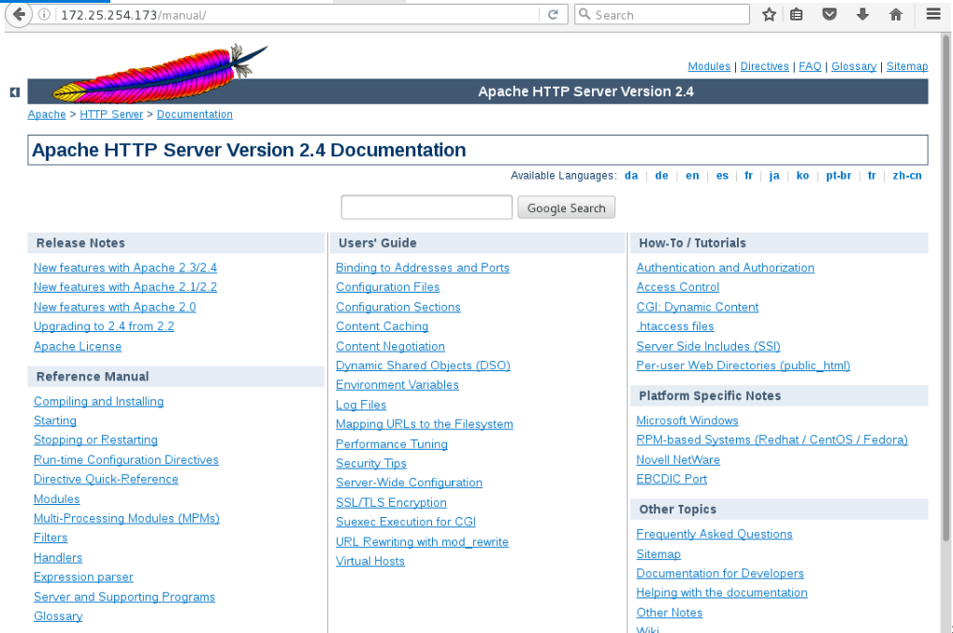Open Stopping or Restarting link
The height and width of the screenshot is (633, 953).
[95, 439]
